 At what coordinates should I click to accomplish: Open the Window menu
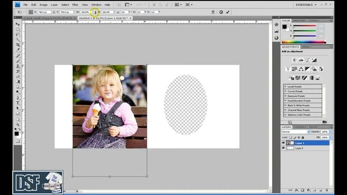(97, 5)
